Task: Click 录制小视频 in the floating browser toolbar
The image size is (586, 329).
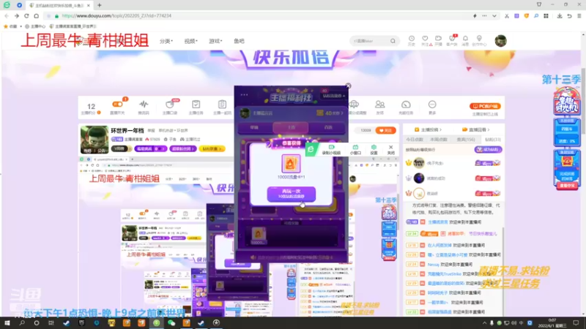Action: click(331, 150)
